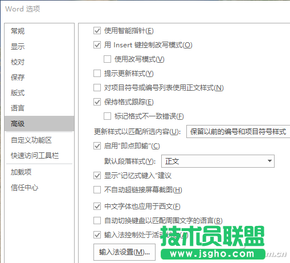The width and height of the screenshot is (290, 263).
Task: Enable 不自动超链接屏幕截图 checkbox
Action: 97,190
